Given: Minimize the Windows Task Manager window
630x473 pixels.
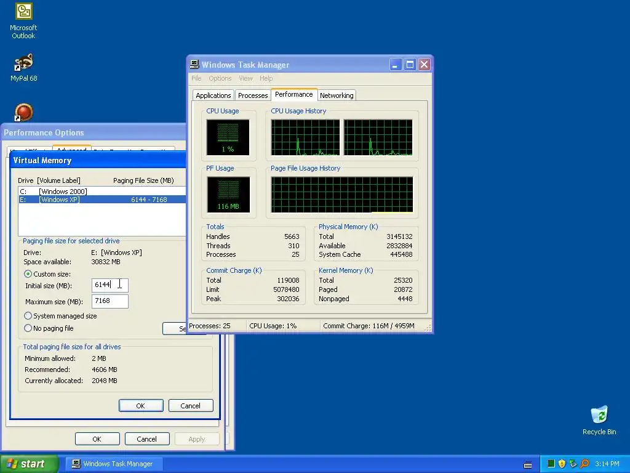Looking at the screenshot, I should pos(396,64).
